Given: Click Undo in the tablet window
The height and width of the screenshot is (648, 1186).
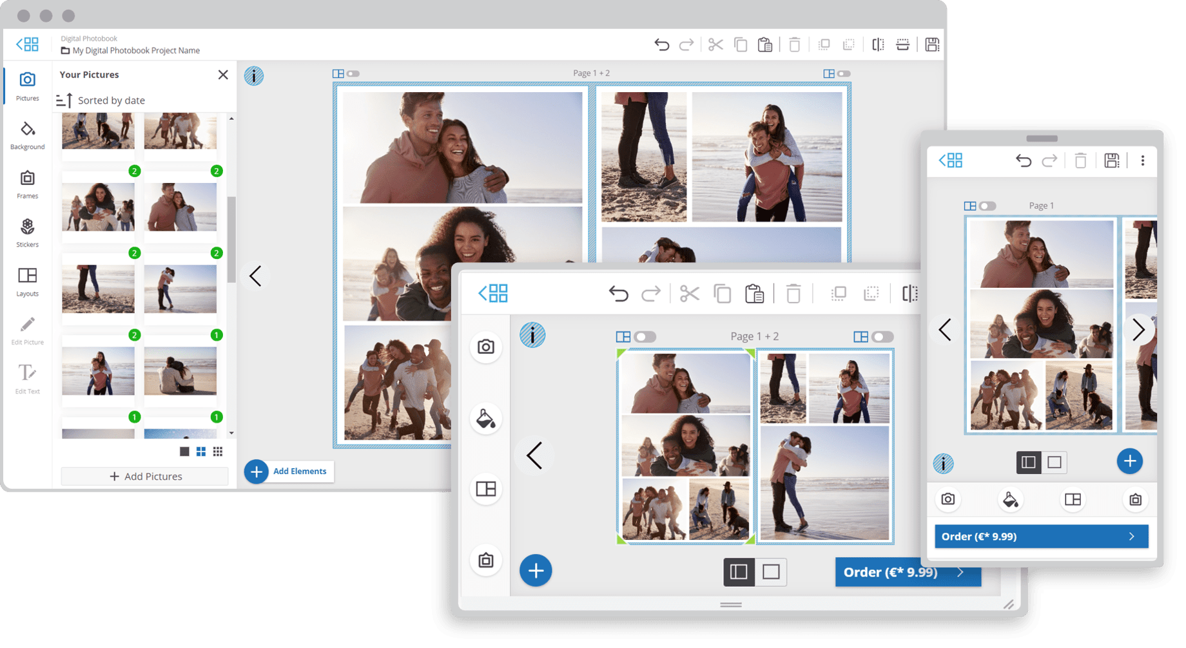Looking at the screenshot, I should click(619, 294).
